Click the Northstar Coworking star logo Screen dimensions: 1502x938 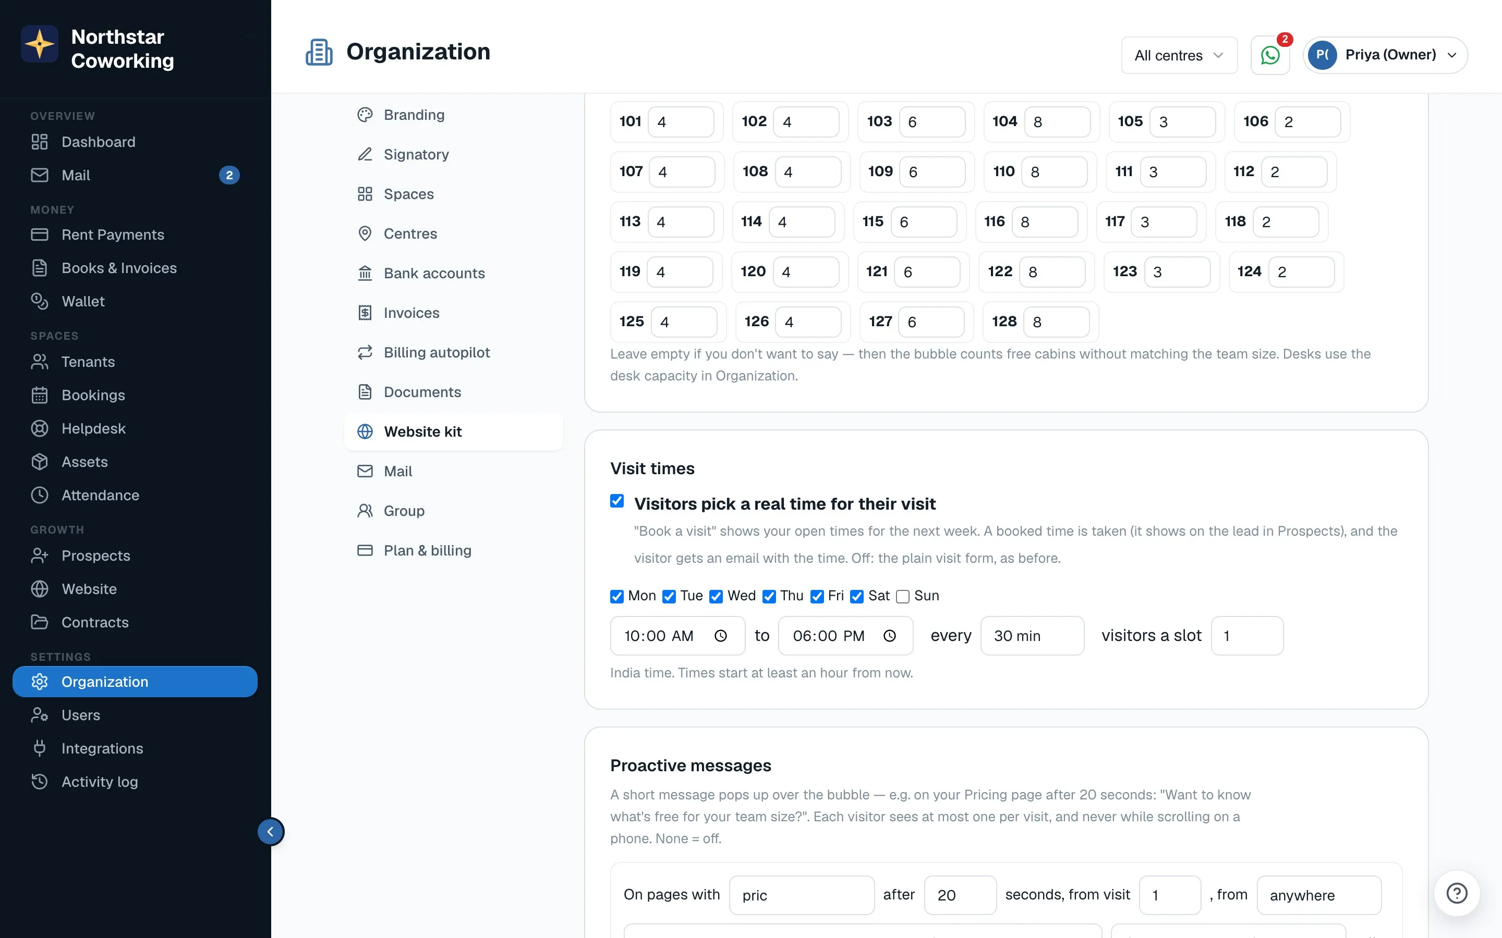tap(40, 44)
